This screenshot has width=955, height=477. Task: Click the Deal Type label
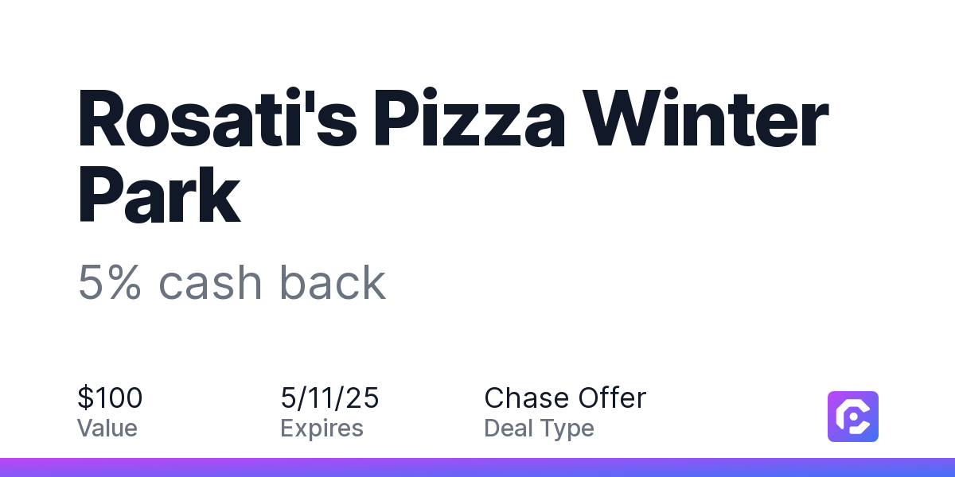[x=539, y=429]
